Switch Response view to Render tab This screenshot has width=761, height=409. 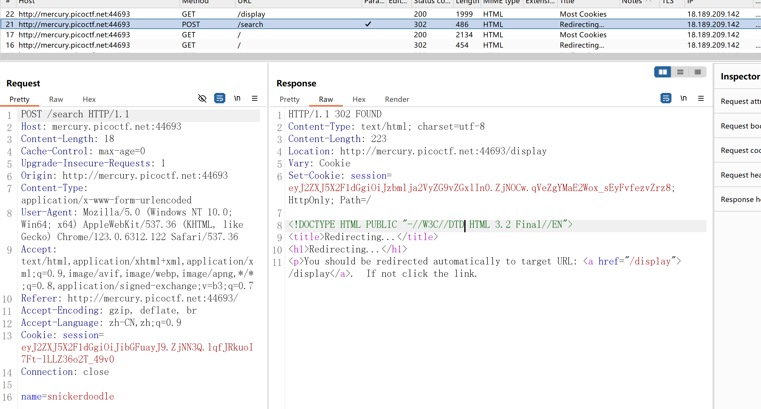click(397, 100)
